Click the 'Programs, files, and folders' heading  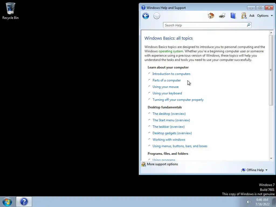tap(168, 154)
